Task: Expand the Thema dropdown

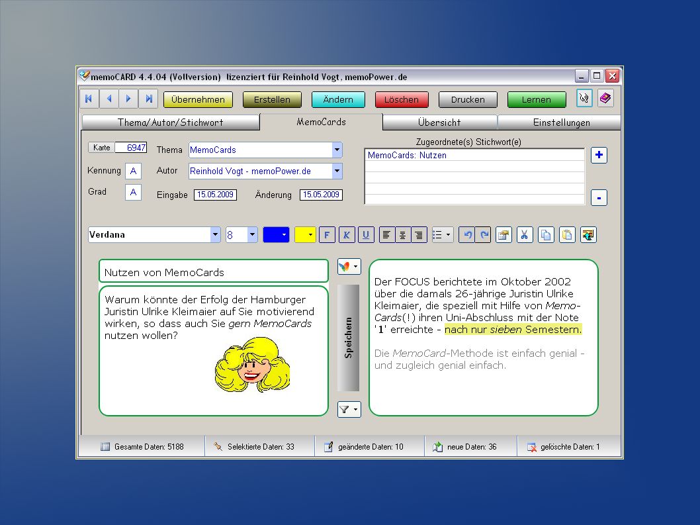Action: tap(337, 150)
